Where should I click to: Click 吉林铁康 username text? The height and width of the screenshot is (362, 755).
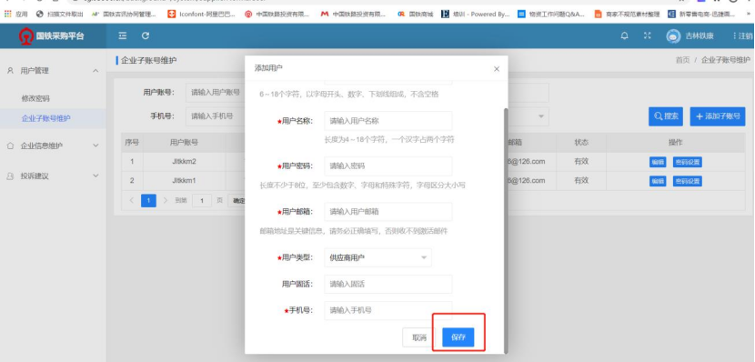click(x=700, y=36)
